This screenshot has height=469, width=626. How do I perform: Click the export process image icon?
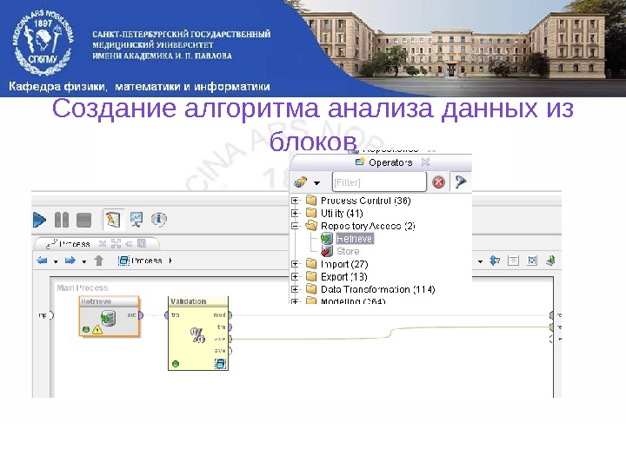[x=551, y=261]
